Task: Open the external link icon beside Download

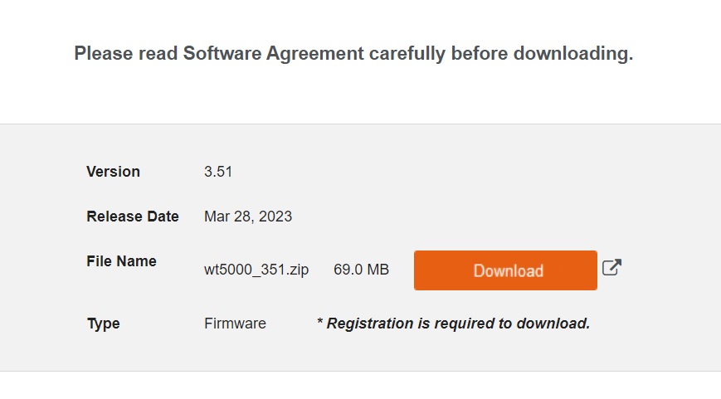Action: pos(611,268)
